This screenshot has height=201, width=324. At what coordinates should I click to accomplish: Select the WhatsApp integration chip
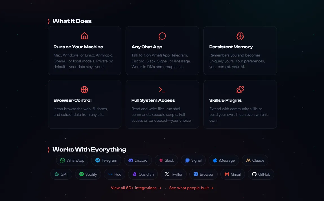pos(72,160)
